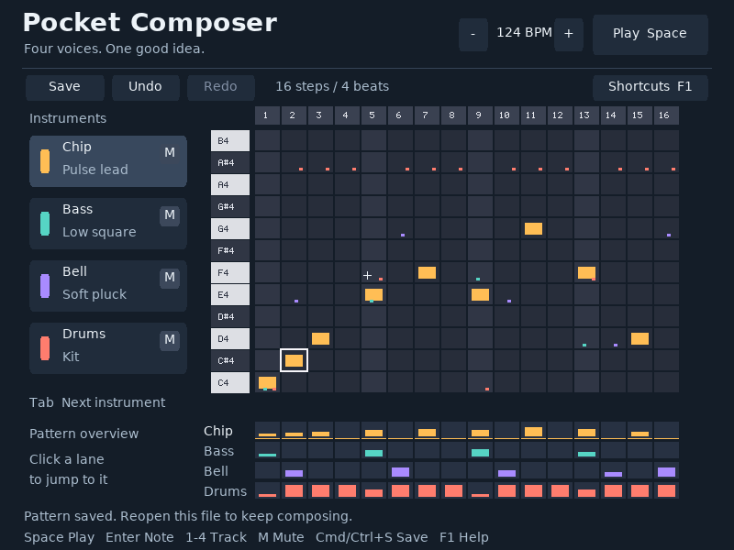
Task: Select the Drums Kit instrument
Action: pyautogui.click(x=108, y=348)
